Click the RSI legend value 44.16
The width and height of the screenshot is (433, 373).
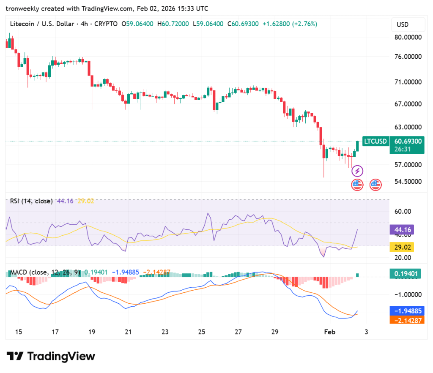(x=65, y=201)
